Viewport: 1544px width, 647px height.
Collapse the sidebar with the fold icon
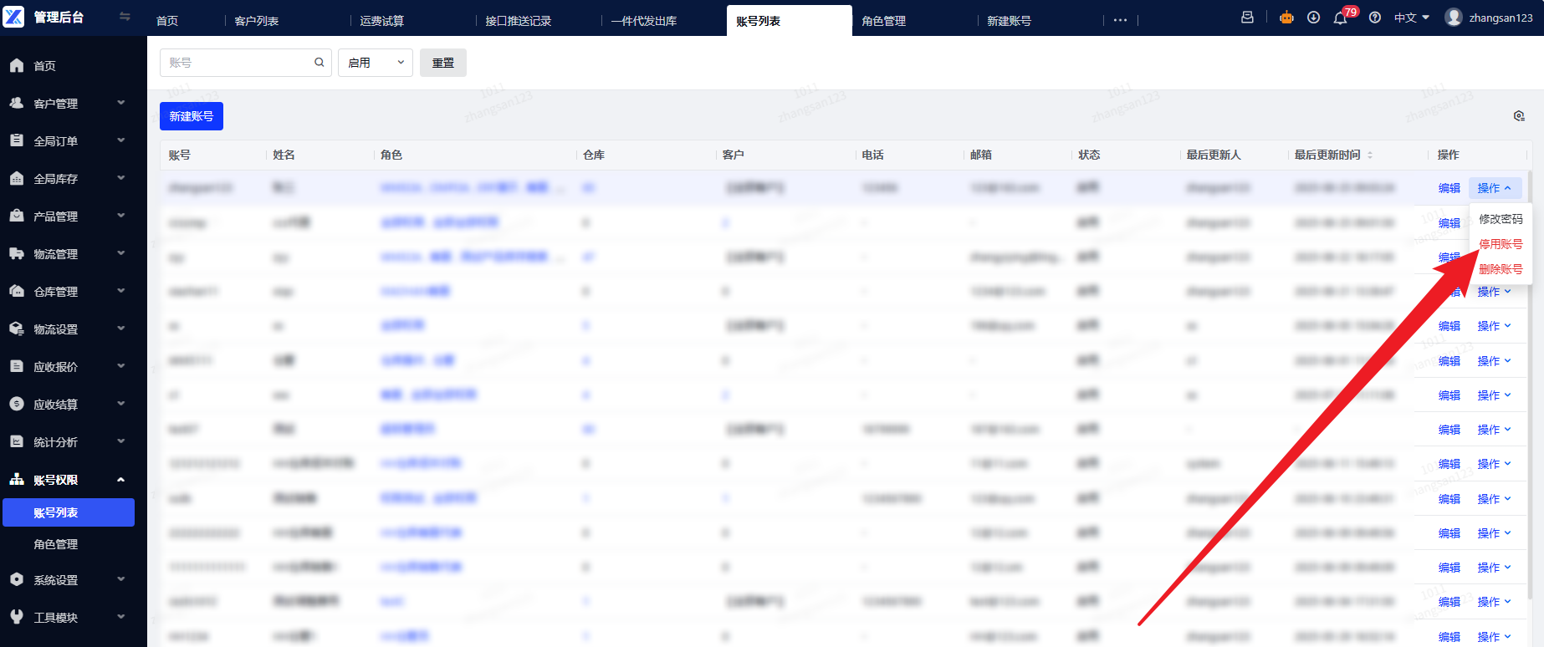click(x=125, y=17)
